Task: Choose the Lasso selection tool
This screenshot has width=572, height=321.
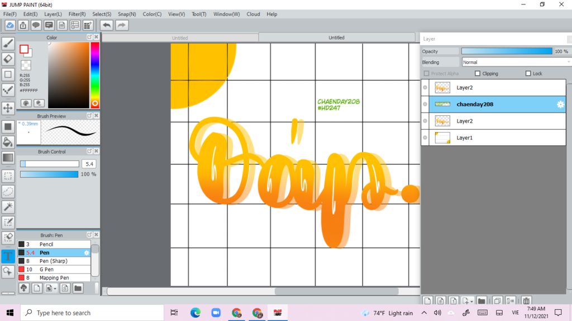Action: pyautogui.click(x=8, y=192)
